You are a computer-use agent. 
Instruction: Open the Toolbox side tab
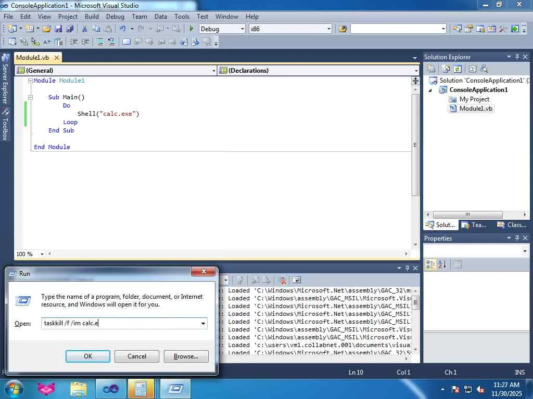point(5,125)
